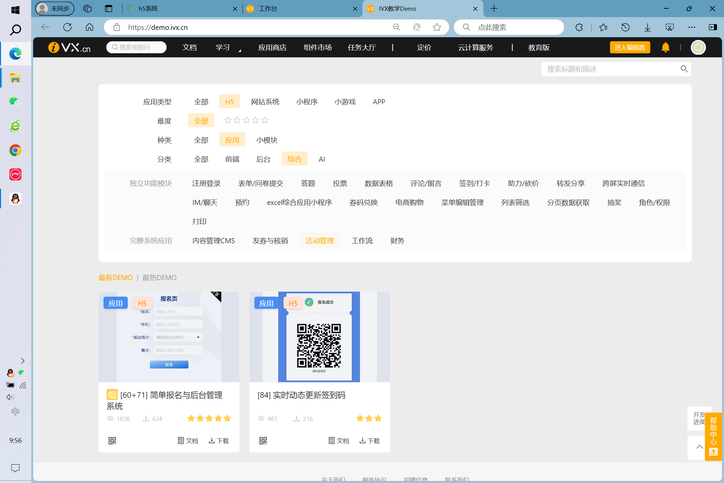Screen dimensions: 724x483
Task: Switch to 最热DEMO tab
Action: pos(159,278)
